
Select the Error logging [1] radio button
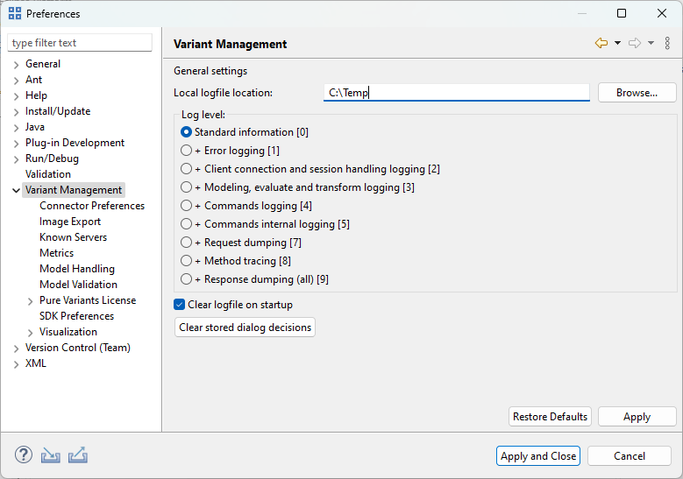(x=186, y=151)
